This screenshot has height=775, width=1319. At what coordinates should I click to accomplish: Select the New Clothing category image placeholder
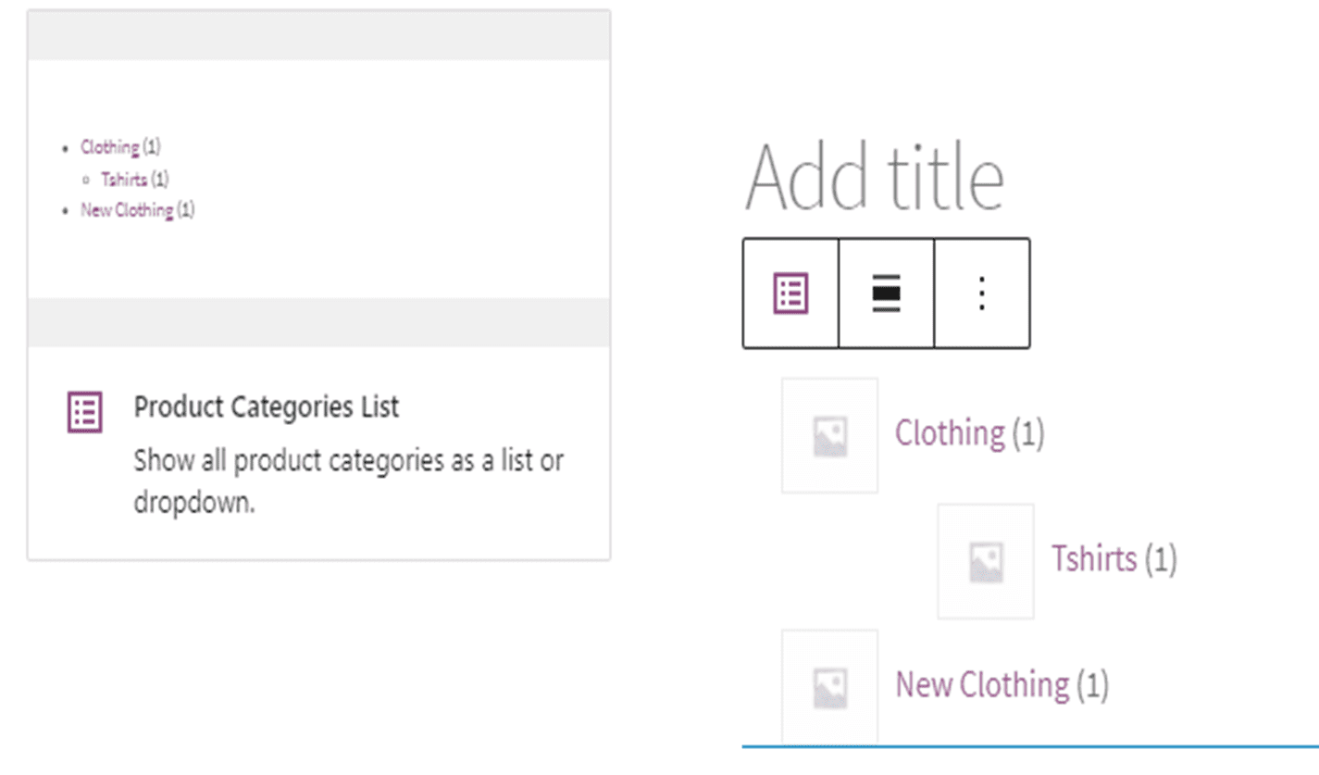click(x=829, y=686)
